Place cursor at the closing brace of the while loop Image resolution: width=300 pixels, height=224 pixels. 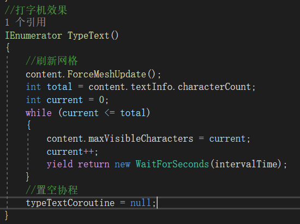(x=28, y=177)
